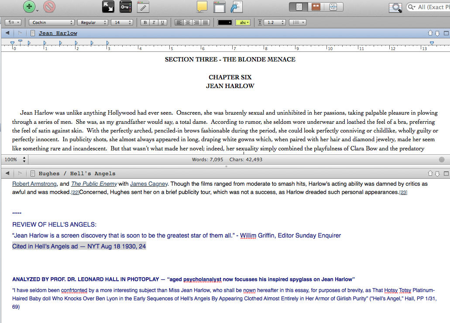
Task: Click the red Delete (trash) toolbar icon
Action: click(x=49, y=7)
